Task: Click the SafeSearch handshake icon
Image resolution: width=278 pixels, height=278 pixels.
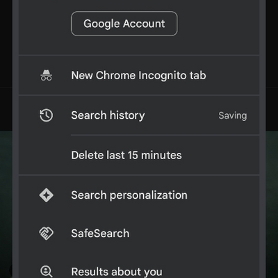Action: [47, 234]
